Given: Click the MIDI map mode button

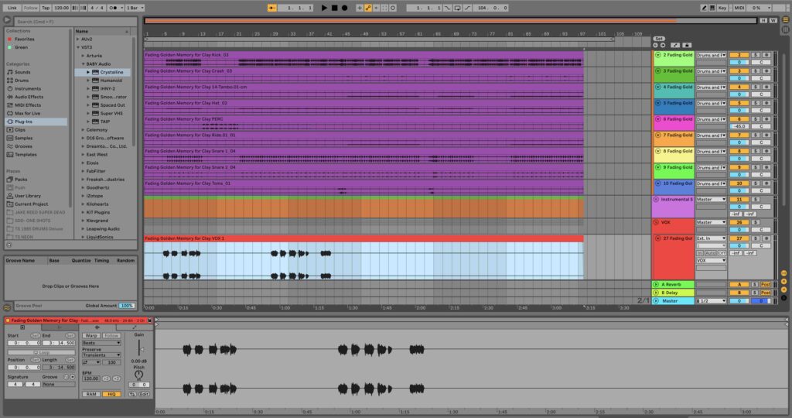Looking at the screenshot, I should (739, 8).
